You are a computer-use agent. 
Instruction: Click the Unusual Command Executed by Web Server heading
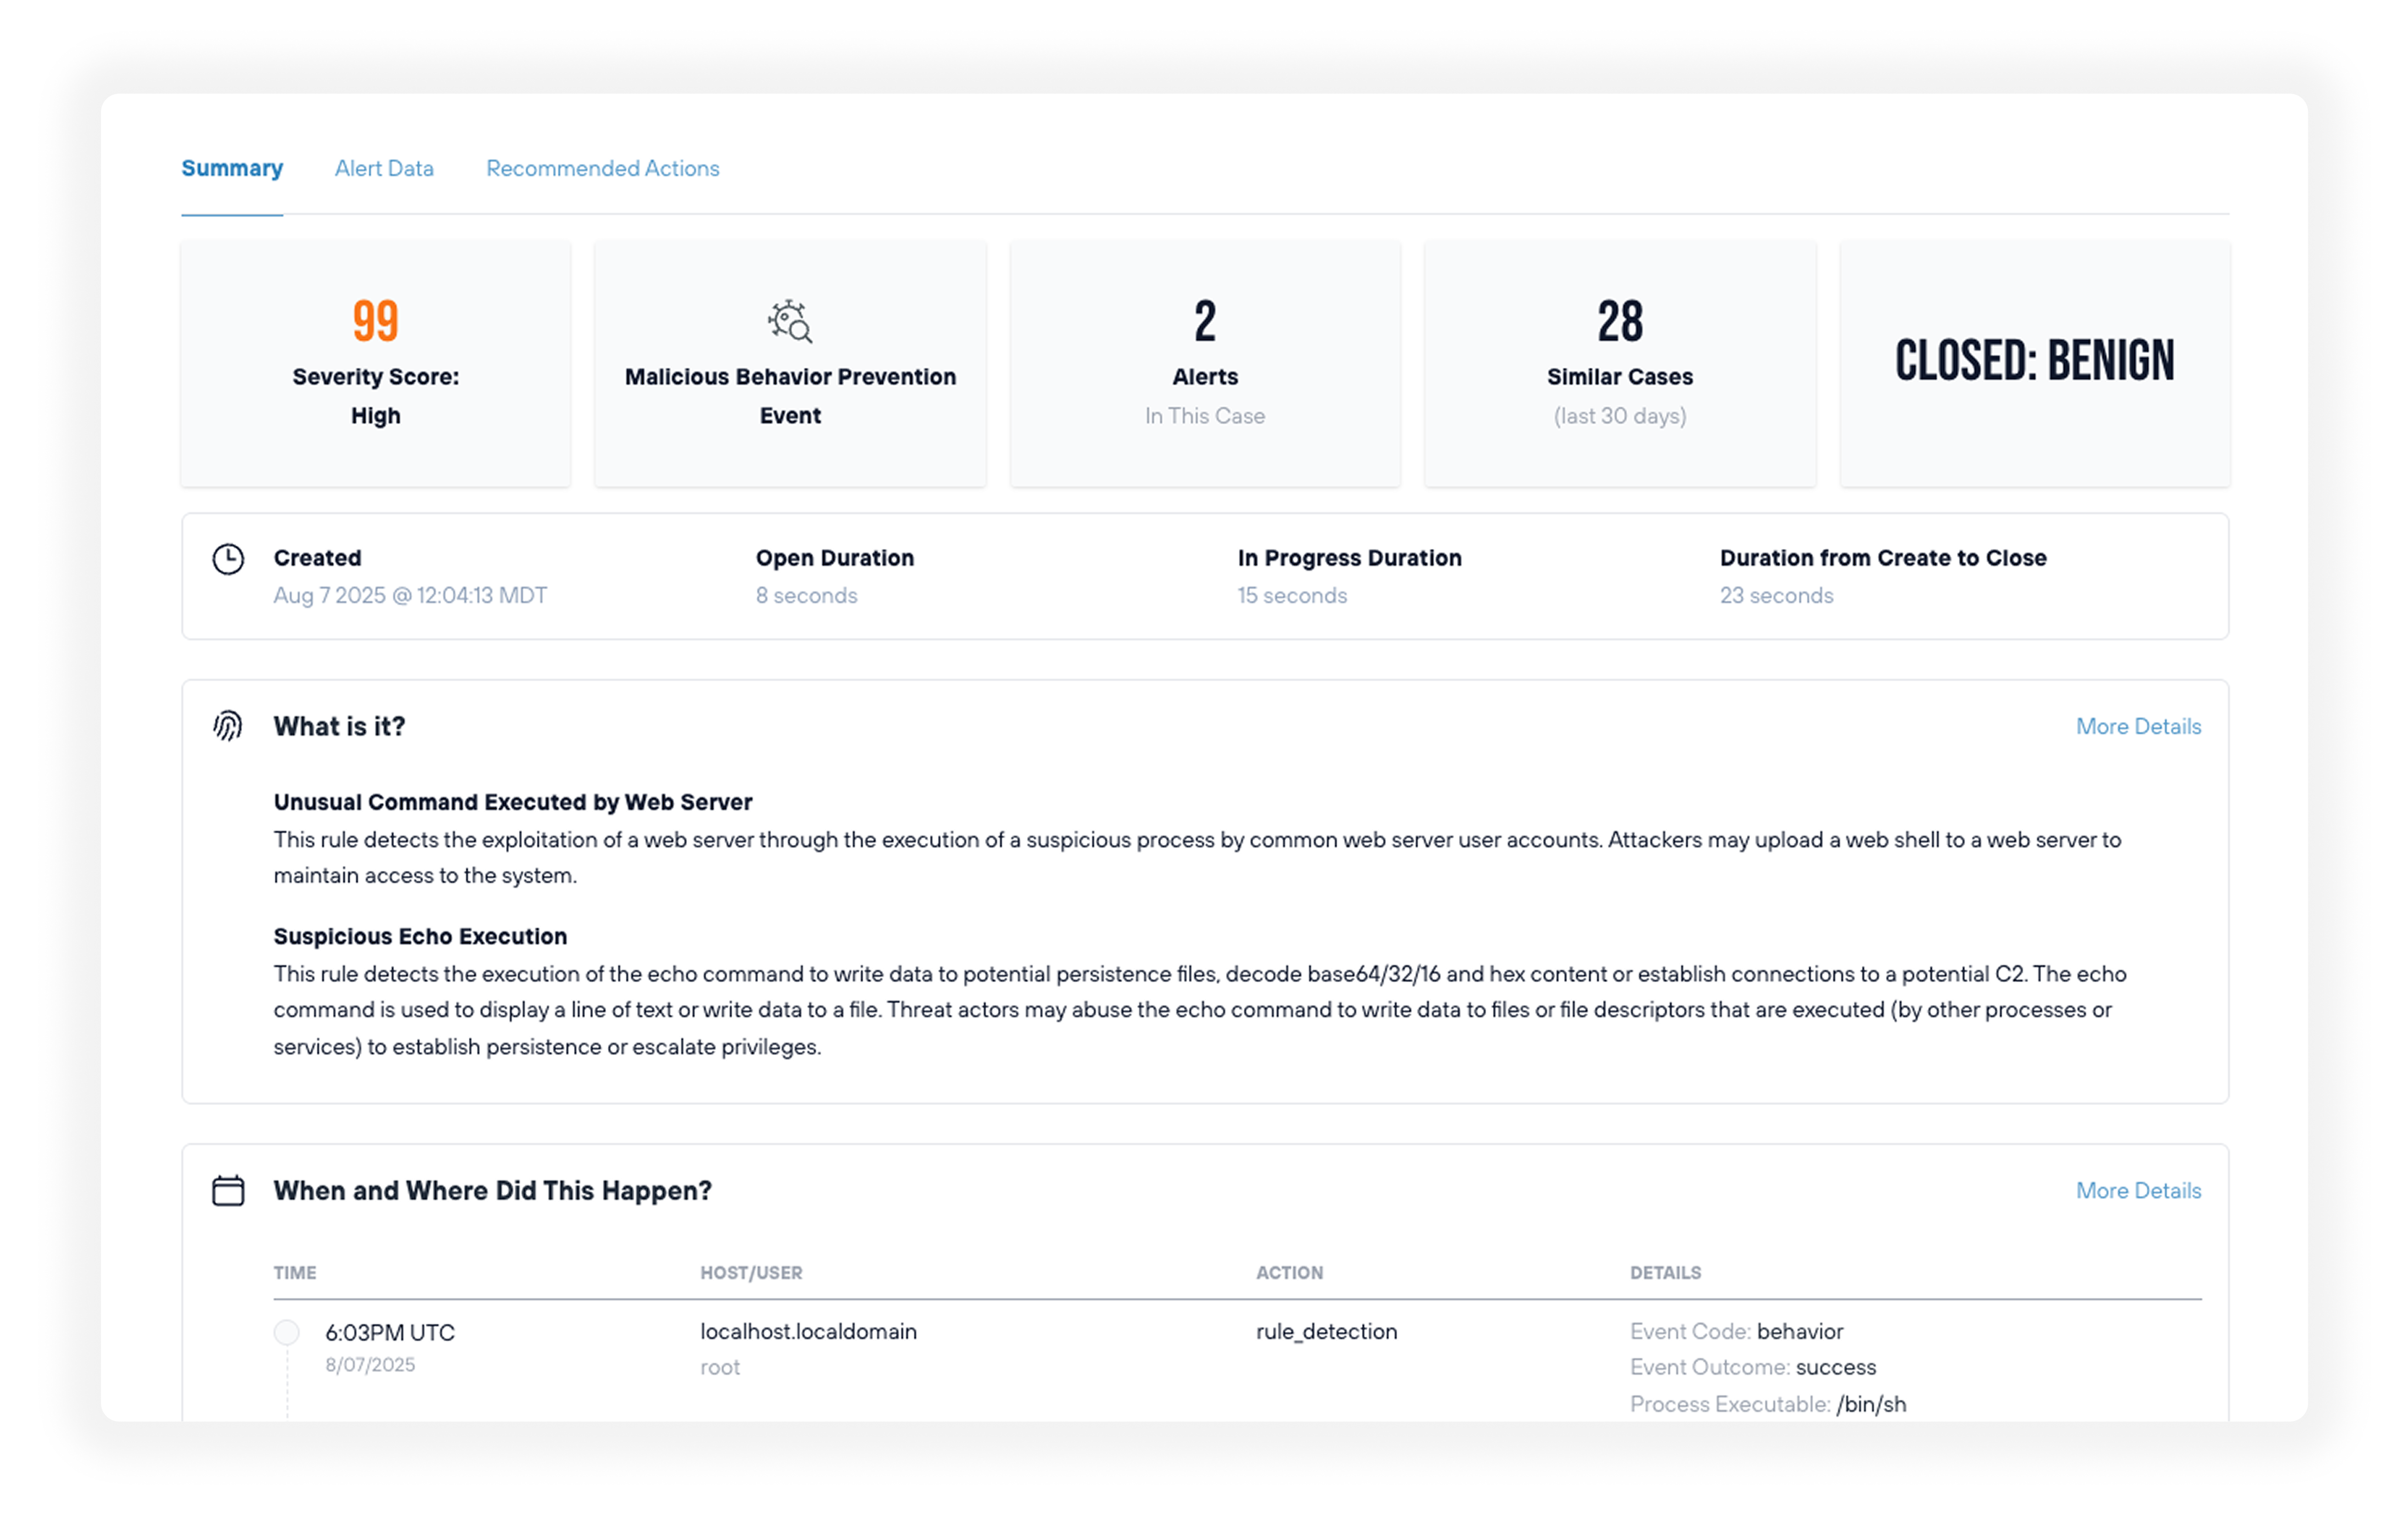[x=513, y=802]
